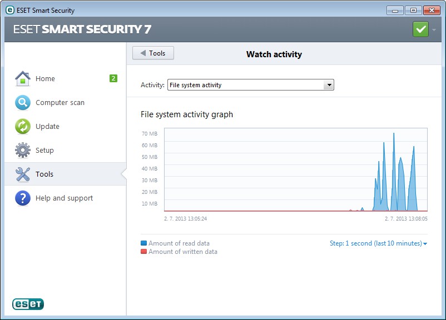Select Setup in the navigation menu
Image resolution: width=446 pixels, height=320 pixels.
point(46,150)
